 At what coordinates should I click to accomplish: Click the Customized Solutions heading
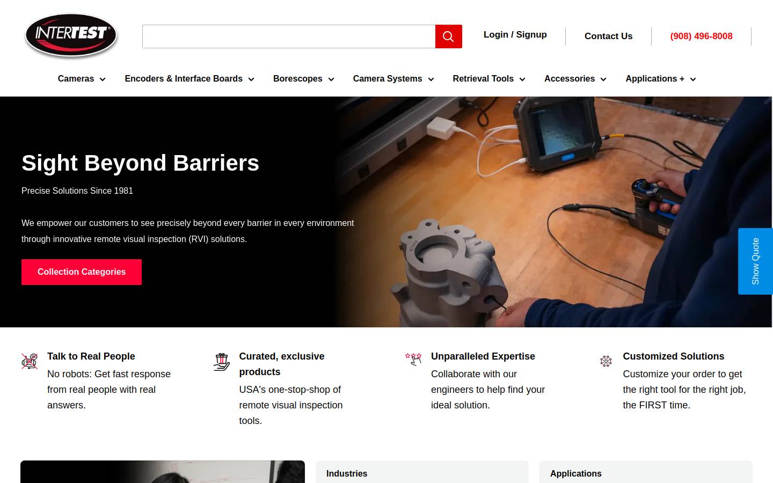point(674,356)
